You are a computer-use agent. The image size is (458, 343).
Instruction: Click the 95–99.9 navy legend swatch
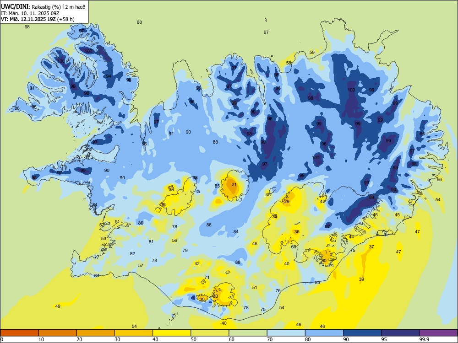[x=400, y=333]
